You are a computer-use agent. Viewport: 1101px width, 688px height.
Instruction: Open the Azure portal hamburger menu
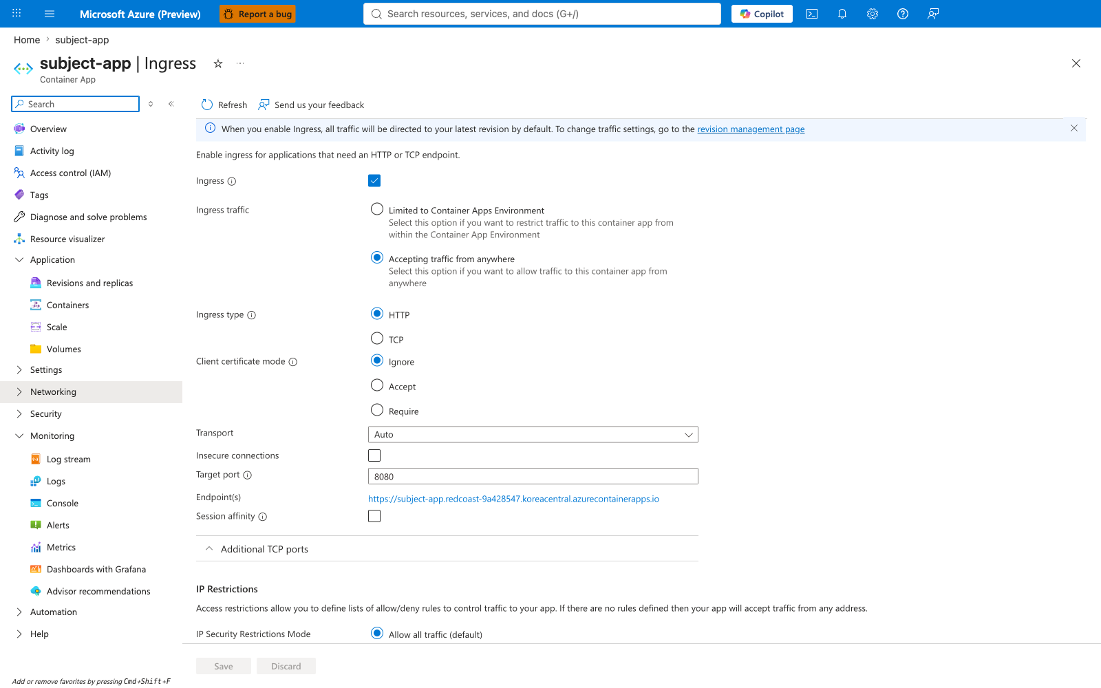coord(50,14)
